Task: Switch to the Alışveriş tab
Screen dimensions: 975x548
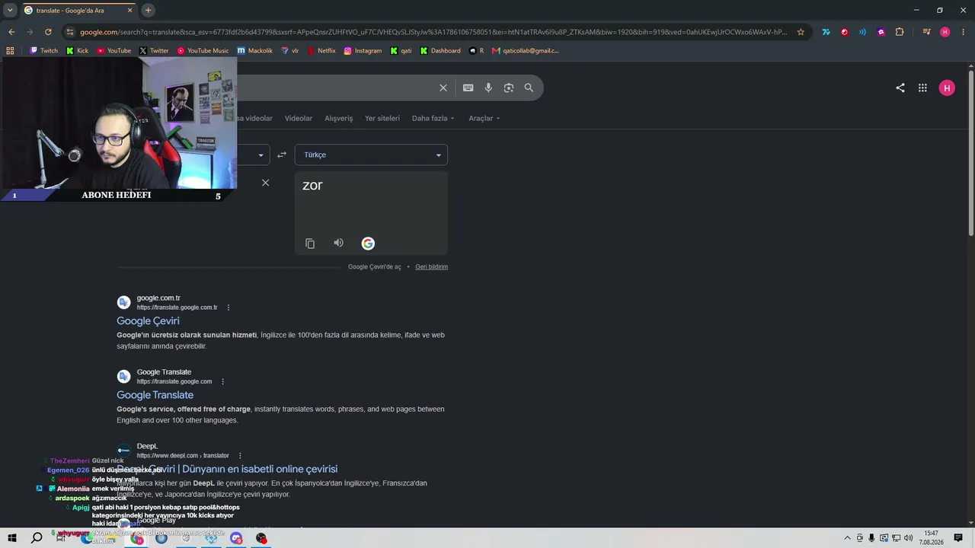Action: [339, 118]
